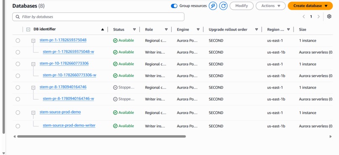The image size is (339, 155).
Task: Click SECOND rollout order of stem-pr-1-1782659375048-w
Action: [216, 52]
